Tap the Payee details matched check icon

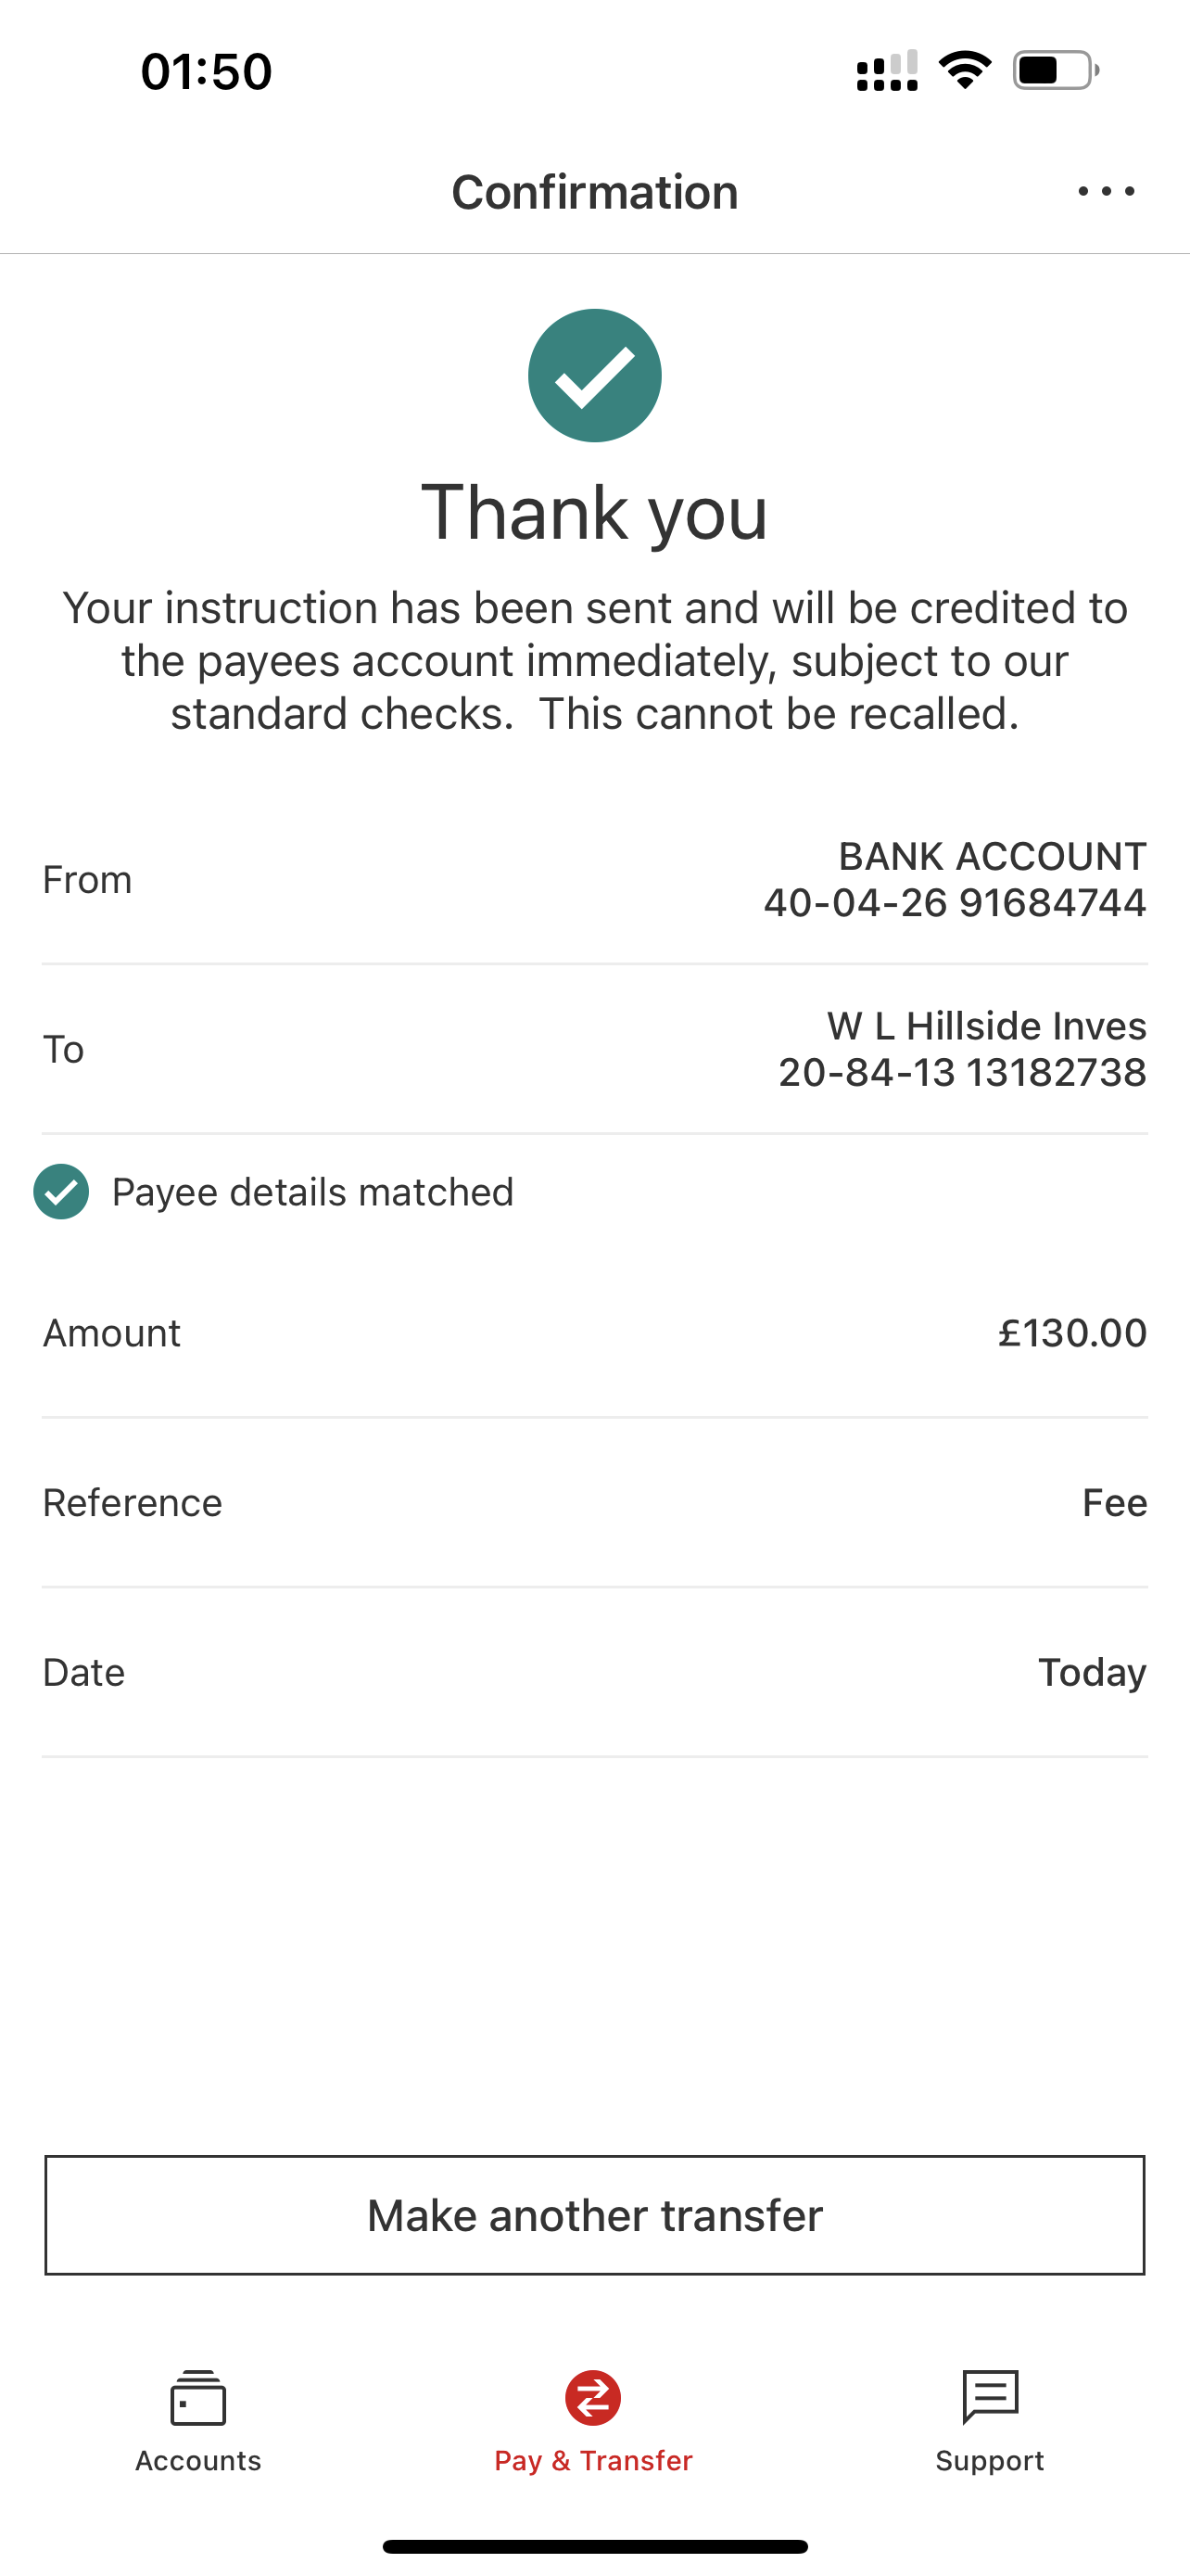click(x=61, y=1192)
